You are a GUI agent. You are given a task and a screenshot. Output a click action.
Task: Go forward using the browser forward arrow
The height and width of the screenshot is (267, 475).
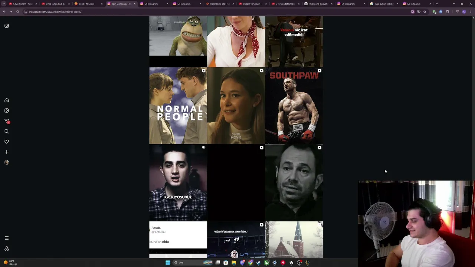[11, 11]
